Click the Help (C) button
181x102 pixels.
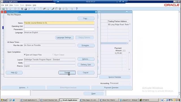tap(14, 73)
